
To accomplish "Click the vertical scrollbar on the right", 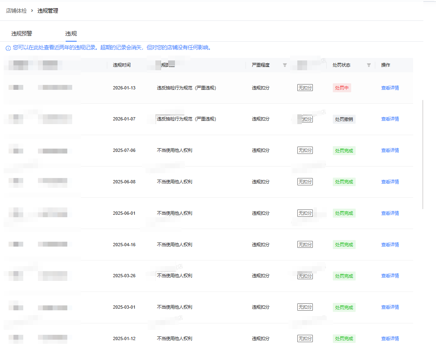I will (x=423, y=155).
